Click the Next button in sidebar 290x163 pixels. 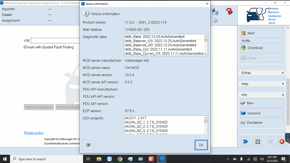(x=262, y=33)
